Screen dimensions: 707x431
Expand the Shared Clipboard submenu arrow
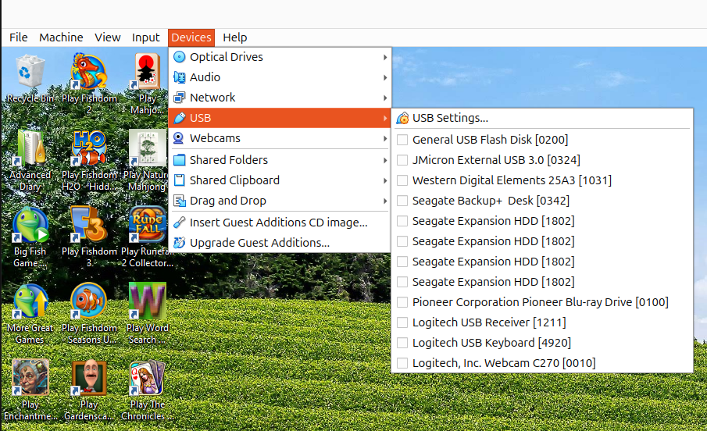pos(385,181)
